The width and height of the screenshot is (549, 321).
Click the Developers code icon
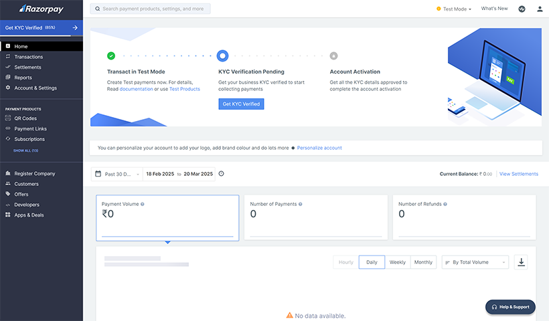[x=8, y=205]
